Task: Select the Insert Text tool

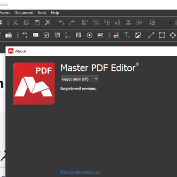Action: pyautogui.click(x=127, y=35)
